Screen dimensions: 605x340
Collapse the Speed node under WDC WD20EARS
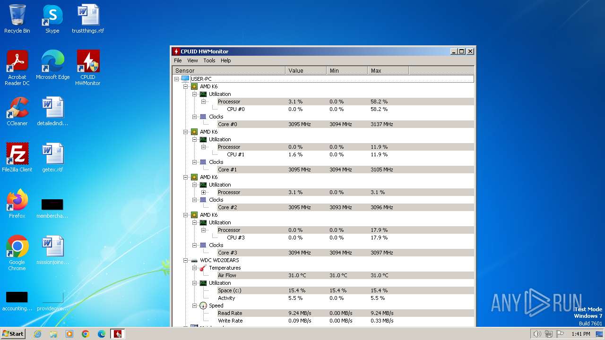pyautogui.click(x=194, y=306)
